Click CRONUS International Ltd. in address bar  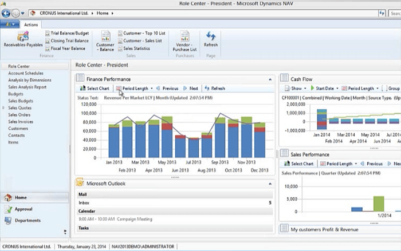point(64,13)
